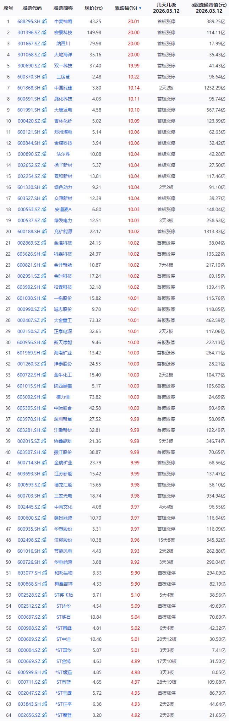Click trend chart icon for 601868.SH
Screen dimensions: 229x721
point(44,88)
